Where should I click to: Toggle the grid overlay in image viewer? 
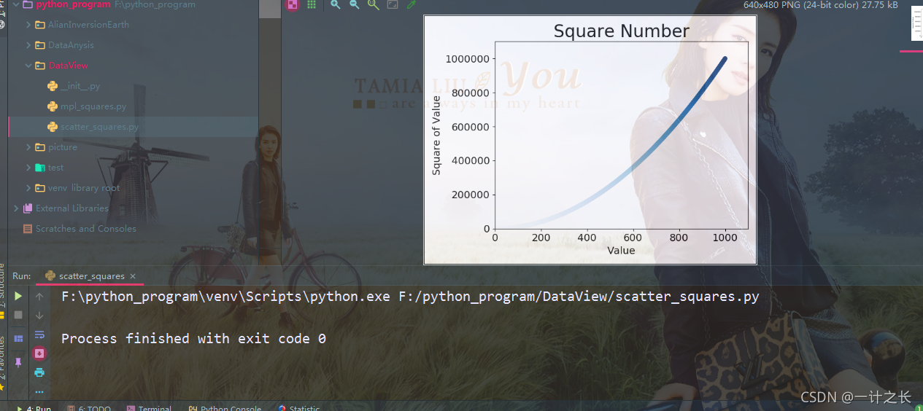click(312, 4)
